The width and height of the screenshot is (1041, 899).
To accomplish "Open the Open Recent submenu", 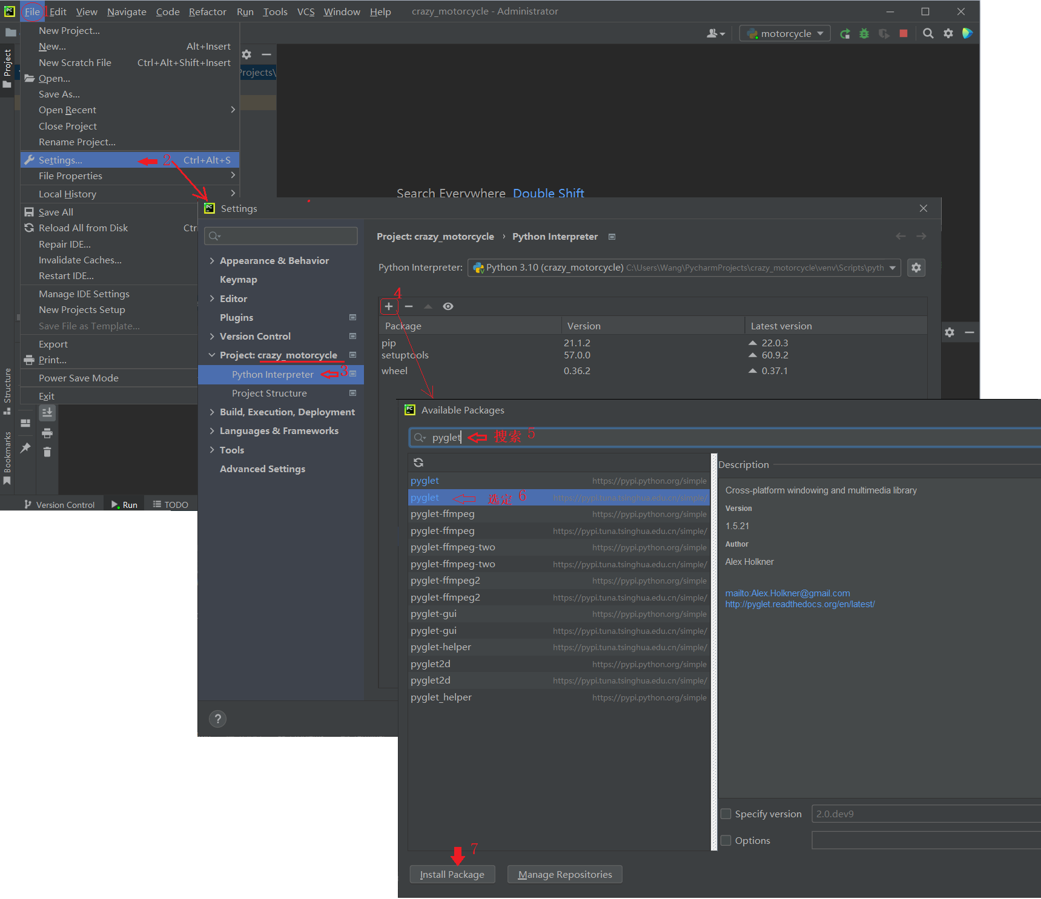I will pyautogui.click(x=130, y=110).
